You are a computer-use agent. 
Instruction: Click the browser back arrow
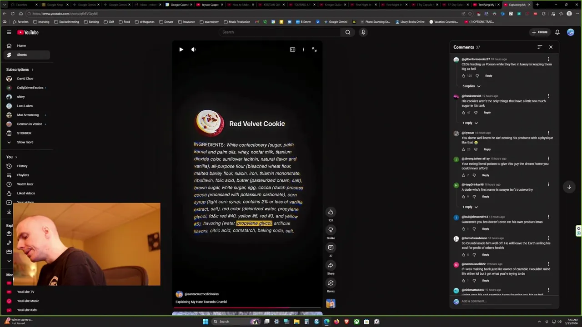click(x=5, y=14)
